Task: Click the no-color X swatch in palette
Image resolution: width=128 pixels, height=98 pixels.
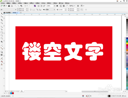Action: pos(127,18)
